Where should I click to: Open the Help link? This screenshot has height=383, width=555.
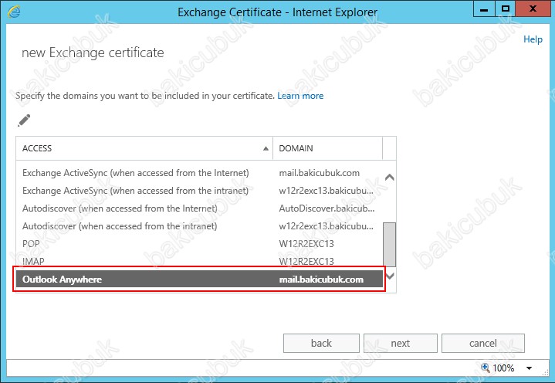[x=533, y=39]
